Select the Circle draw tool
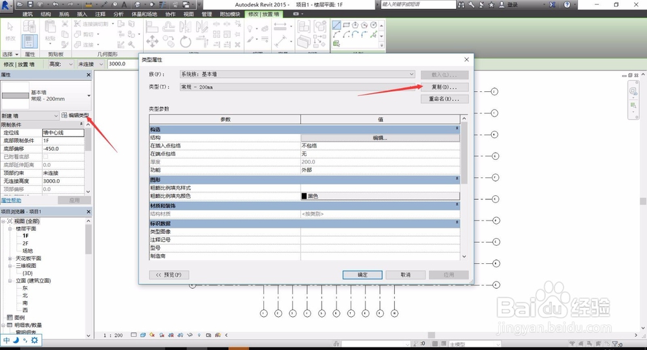This screenshot has width=647, height=350. pos(373,25)
